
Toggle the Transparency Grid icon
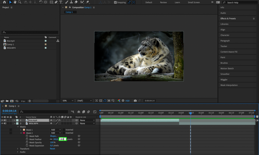tap(101, 101)
